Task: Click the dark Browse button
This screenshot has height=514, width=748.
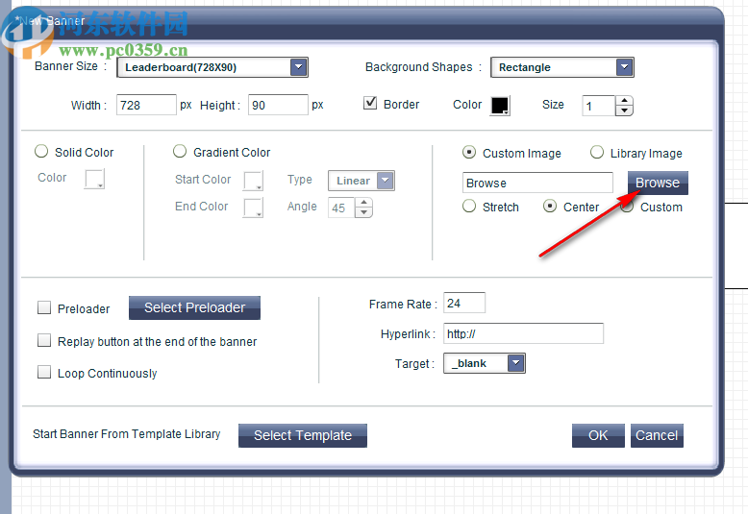Action: coord(658,183)
